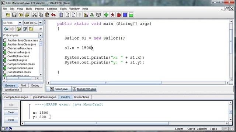Viewport: 236px width, 132px height.
Task: Switch to the Debug tab
Action: pos(35,85)
